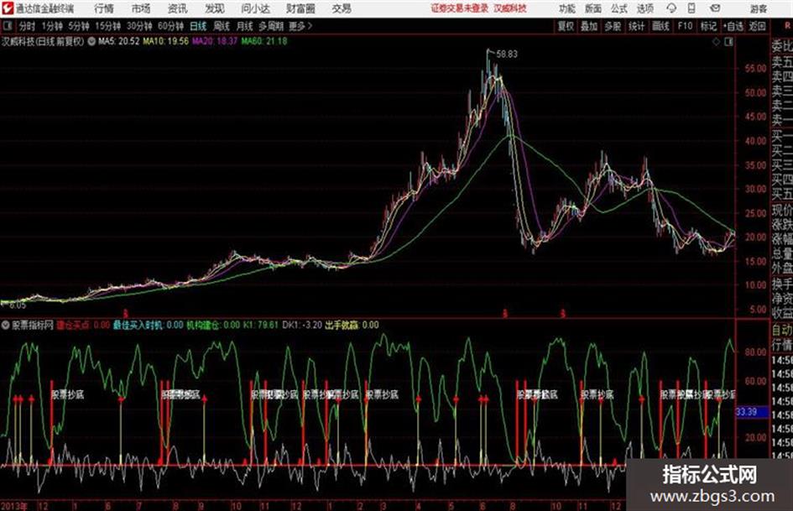The image size is (793, 511).
Task: Open the 公式 menu
Action: click(x=618, y=8)
